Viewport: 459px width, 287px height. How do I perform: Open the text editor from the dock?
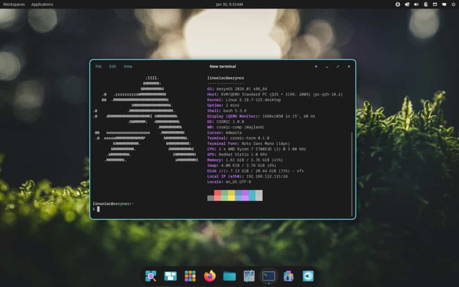(249, 276)
